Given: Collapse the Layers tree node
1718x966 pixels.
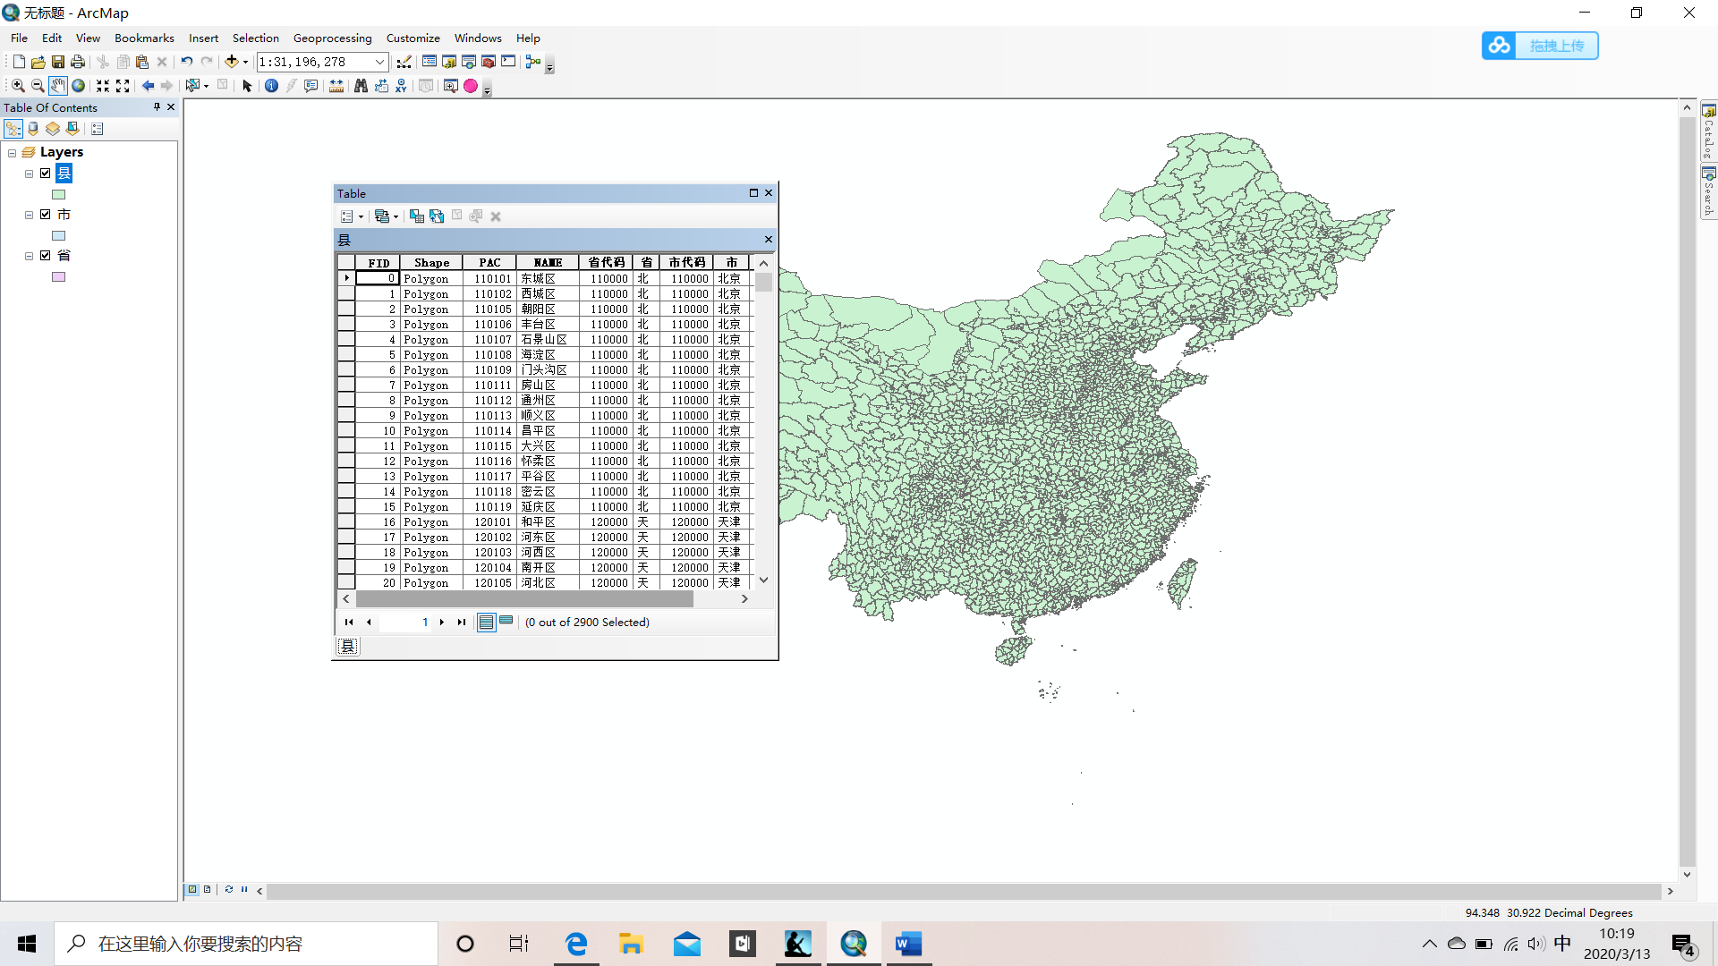Looking at the screenshot, I should [x=13, y=153].
